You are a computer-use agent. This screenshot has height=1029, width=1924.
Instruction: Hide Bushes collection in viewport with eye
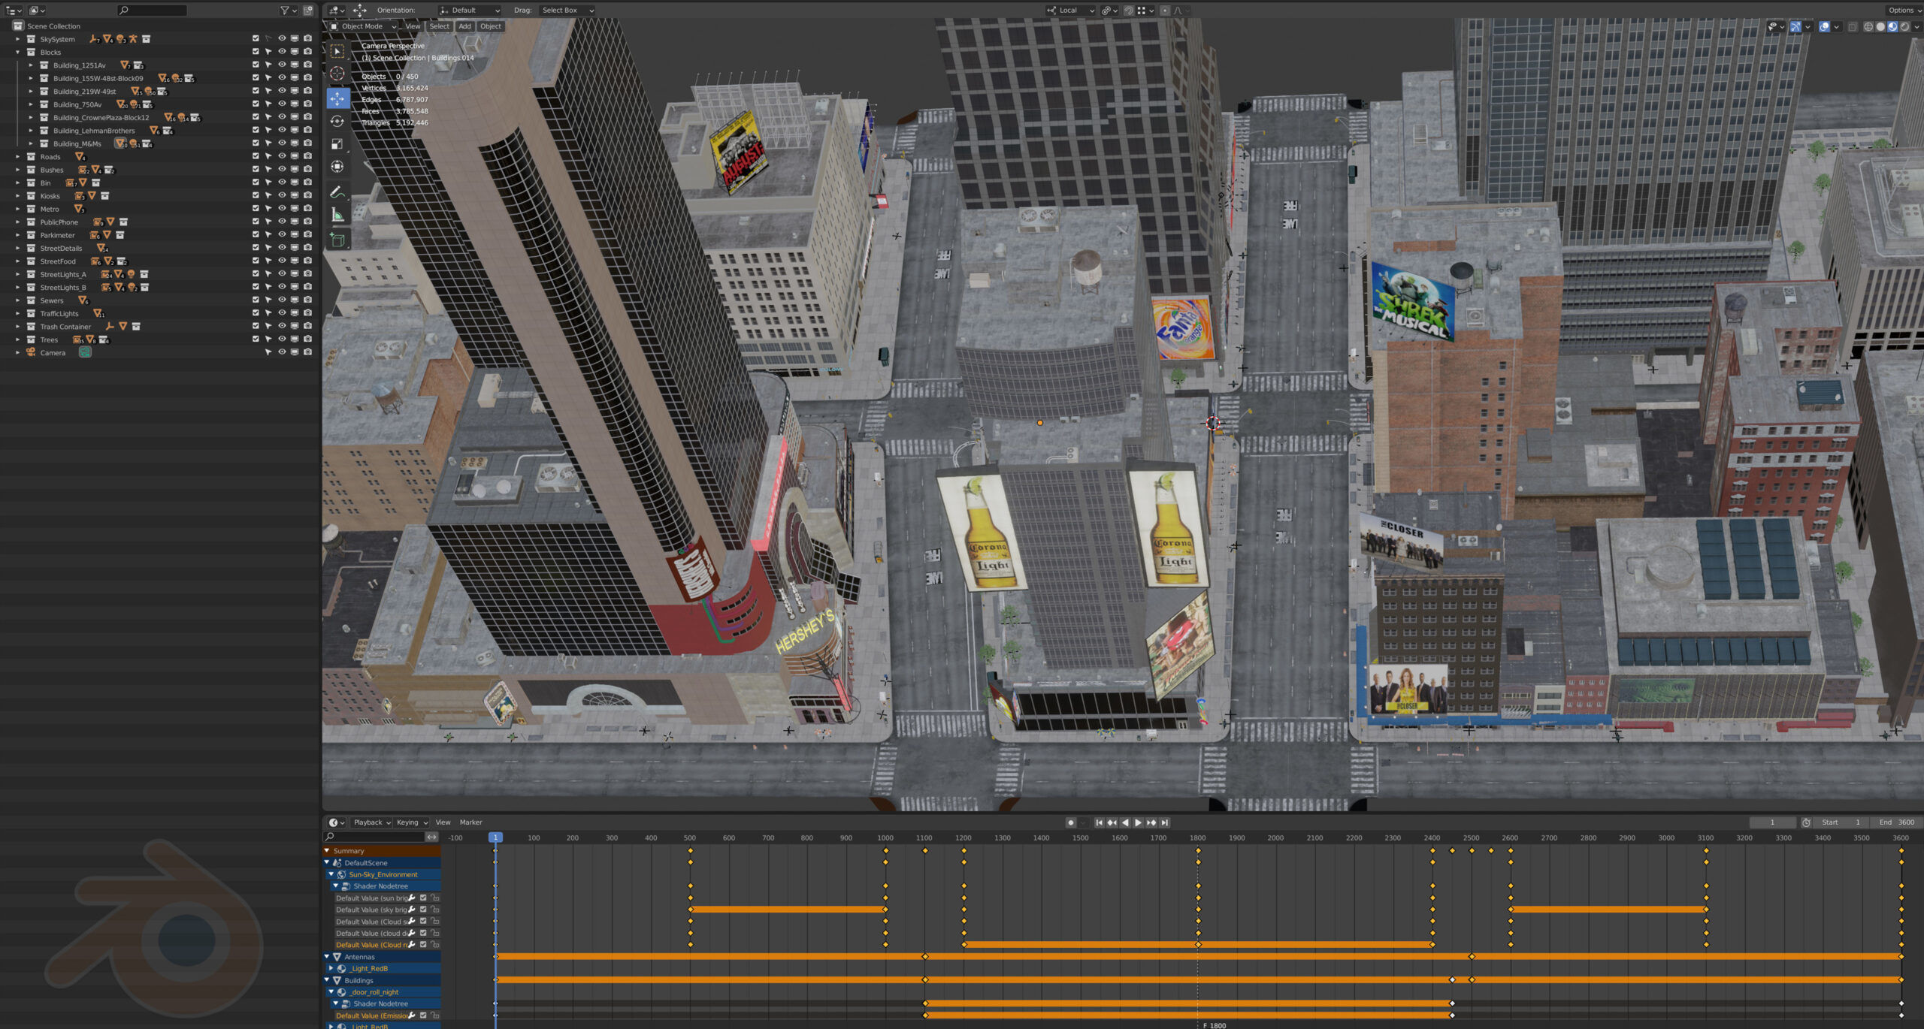282,170
